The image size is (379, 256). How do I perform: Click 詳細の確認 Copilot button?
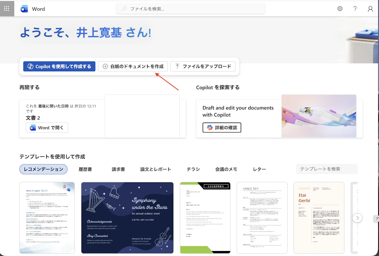(x=222, y=127)
